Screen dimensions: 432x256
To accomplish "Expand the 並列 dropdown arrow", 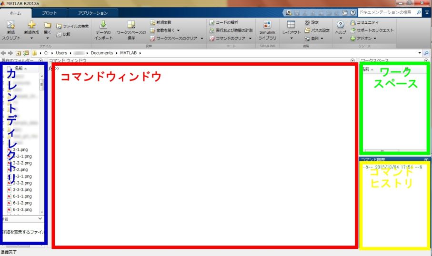I will pos(322,39).
